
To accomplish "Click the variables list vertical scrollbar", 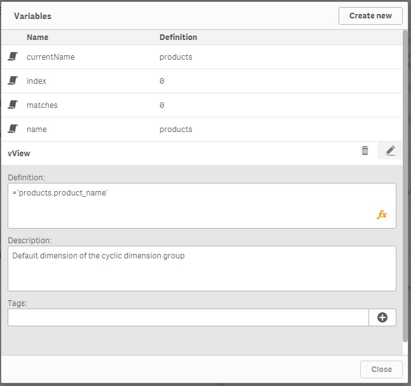I will [405, 186].
